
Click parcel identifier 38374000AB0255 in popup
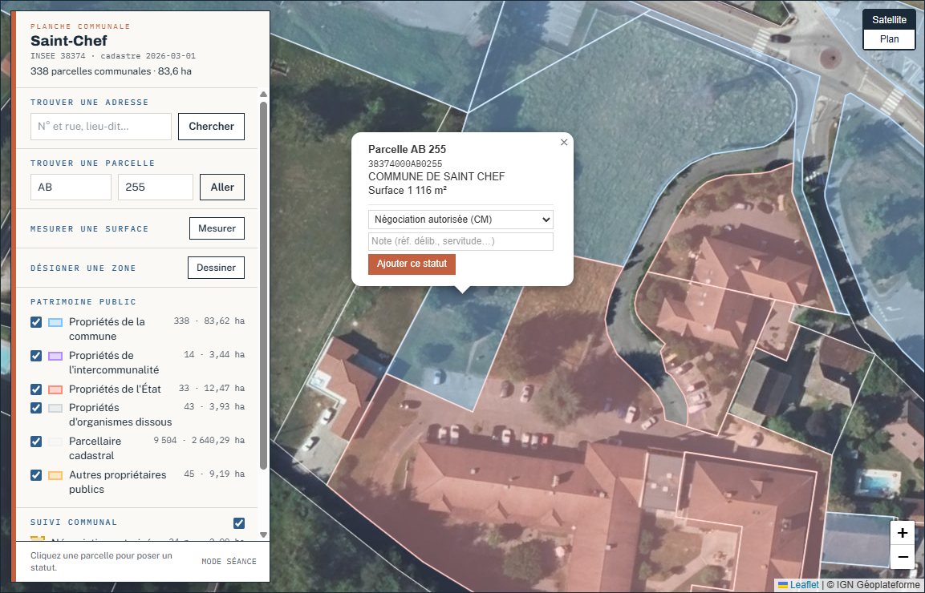(405, 163)
